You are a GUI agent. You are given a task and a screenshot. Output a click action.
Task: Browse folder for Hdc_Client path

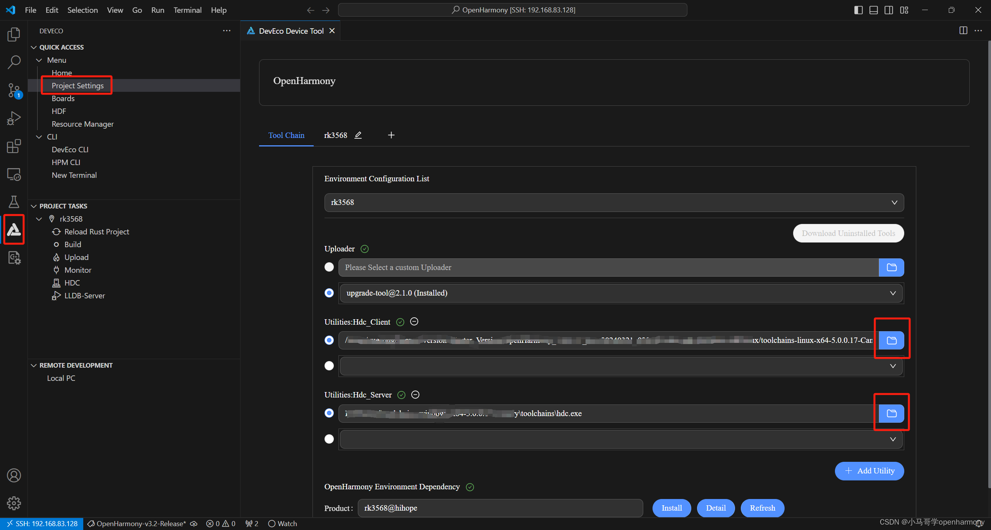[891, 340]
